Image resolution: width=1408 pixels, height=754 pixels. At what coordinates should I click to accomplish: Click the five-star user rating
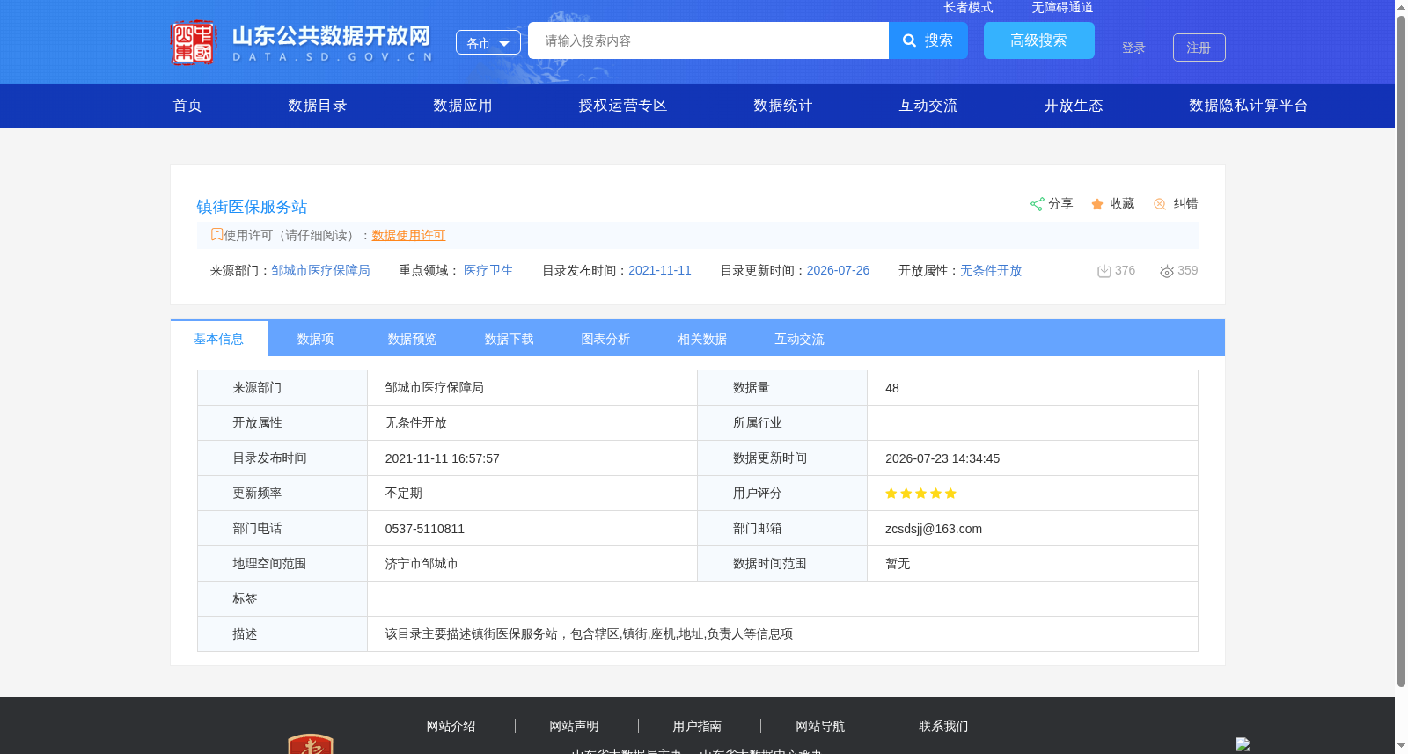[920, 494]
